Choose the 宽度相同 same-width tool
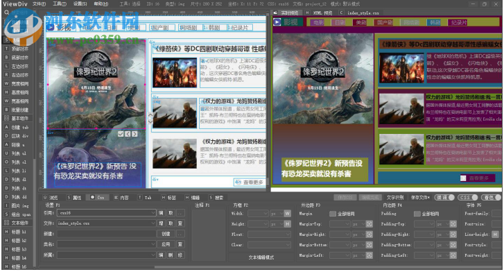504x272 pixels. point(17,84)
